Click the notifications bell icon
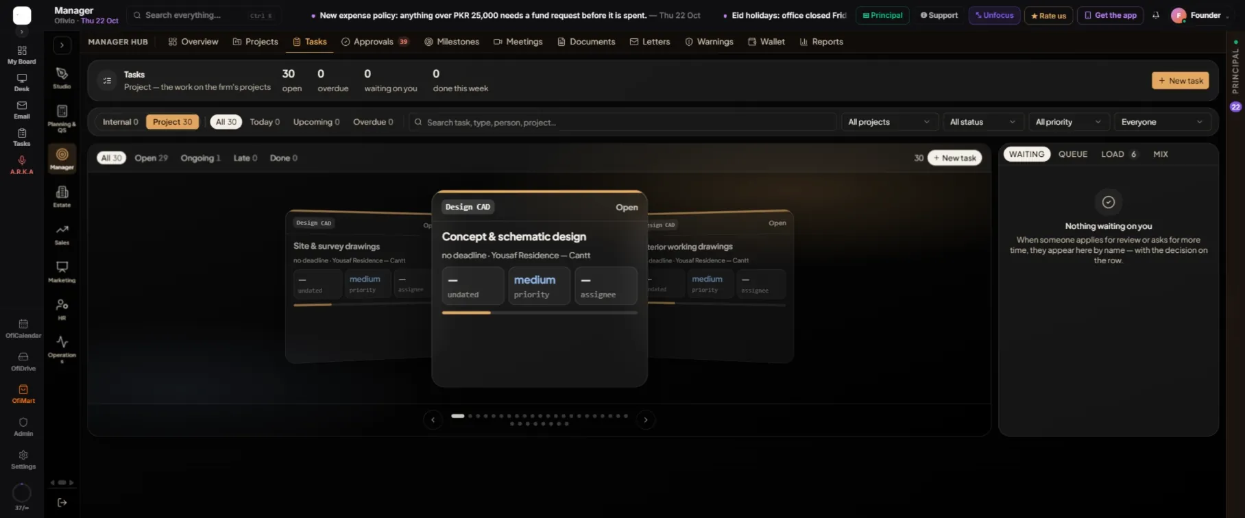The image size is (1245, 518). 1156,15
